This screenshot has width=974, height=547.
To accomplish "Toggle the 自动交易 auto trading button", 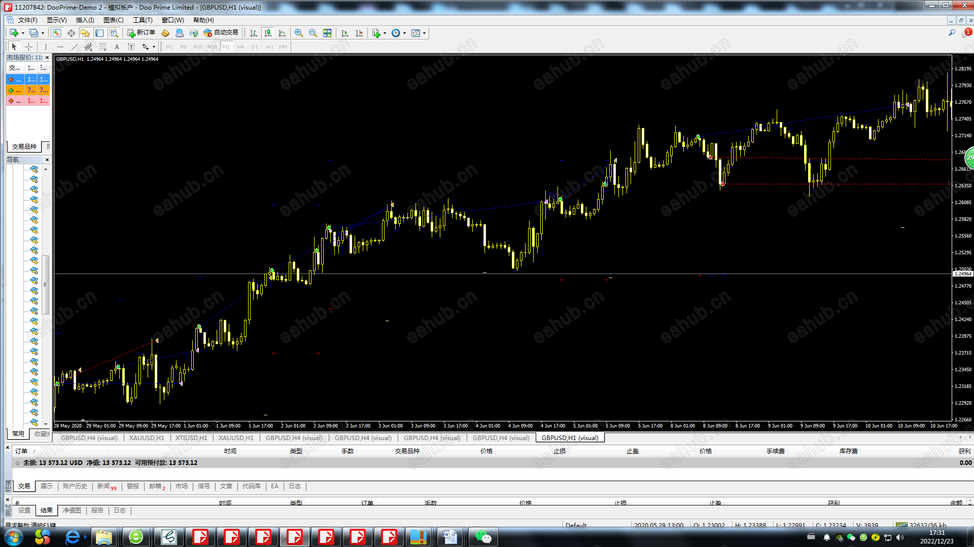I will (221, 33).
